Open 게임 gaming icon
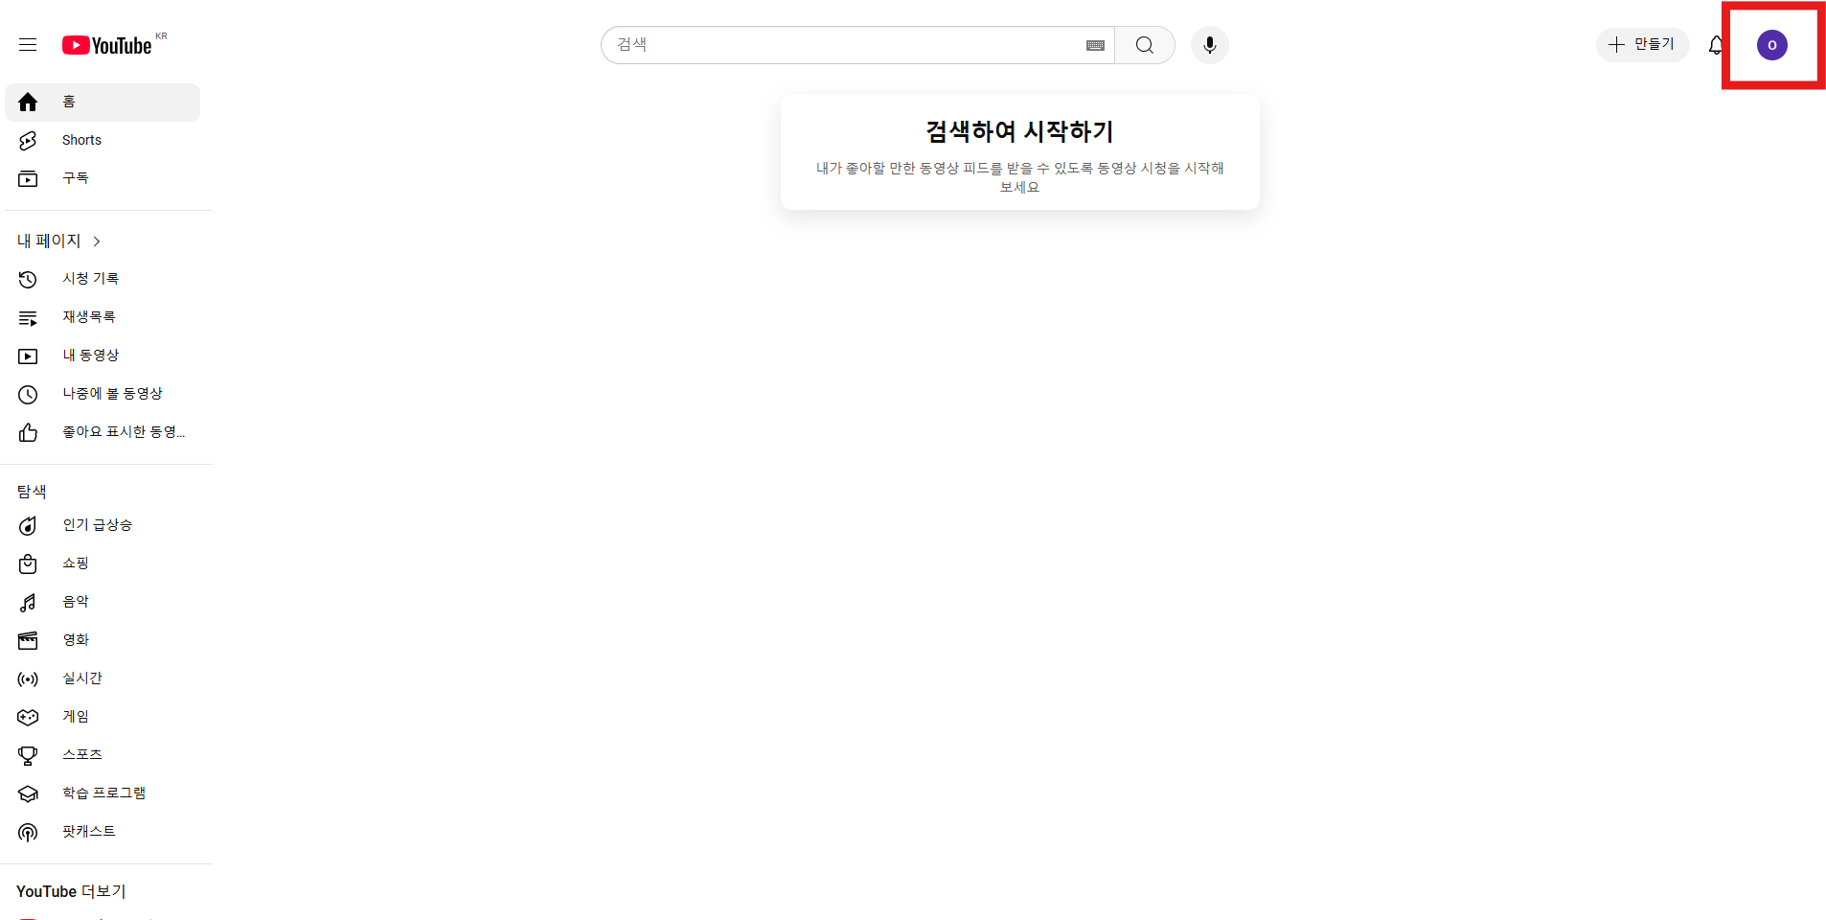The height and width of the screenshot is (920, 1826). tap(28, 718)
